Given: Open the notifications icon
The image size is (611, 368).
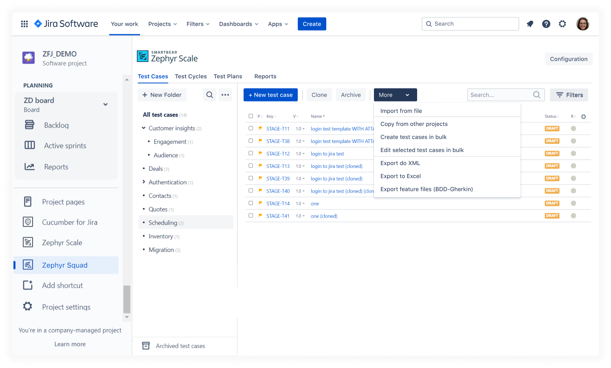Looking at the screenshot, I should tap(530, 24).
